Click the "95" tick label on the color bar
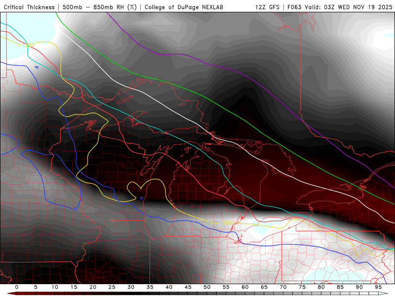 click(378, 287)
